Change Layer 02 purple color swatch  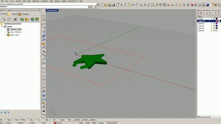pos(217,23)
